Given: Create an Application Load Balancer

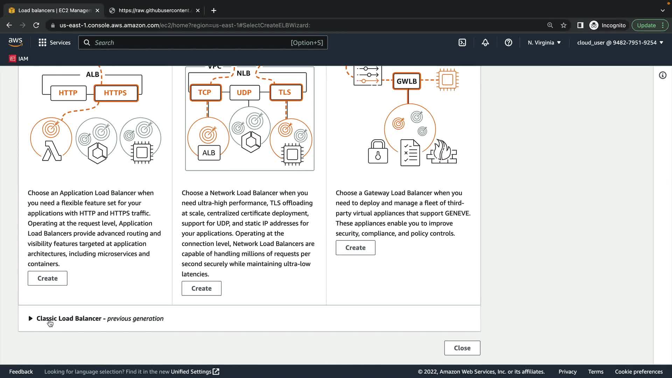Looking at the screenshot, I should 47,278.
